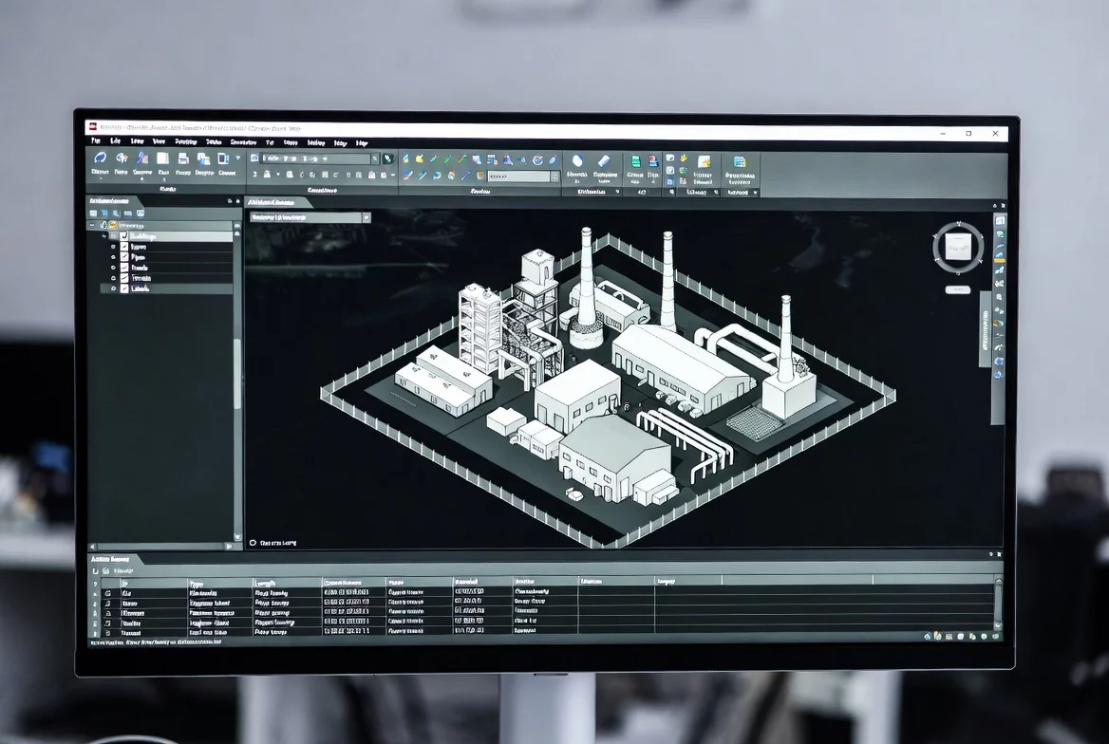Image resolution: width=1109 pixels, height=744 pixels.
Task: Click the small button below the ViewCube
Action: (x=958, y=289)
